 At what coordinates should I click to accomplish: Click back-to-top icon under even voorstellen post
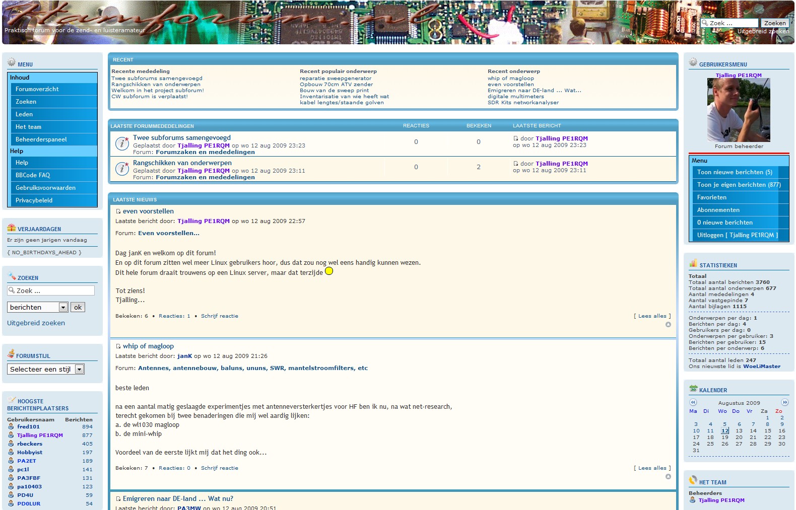pos(668,325)
